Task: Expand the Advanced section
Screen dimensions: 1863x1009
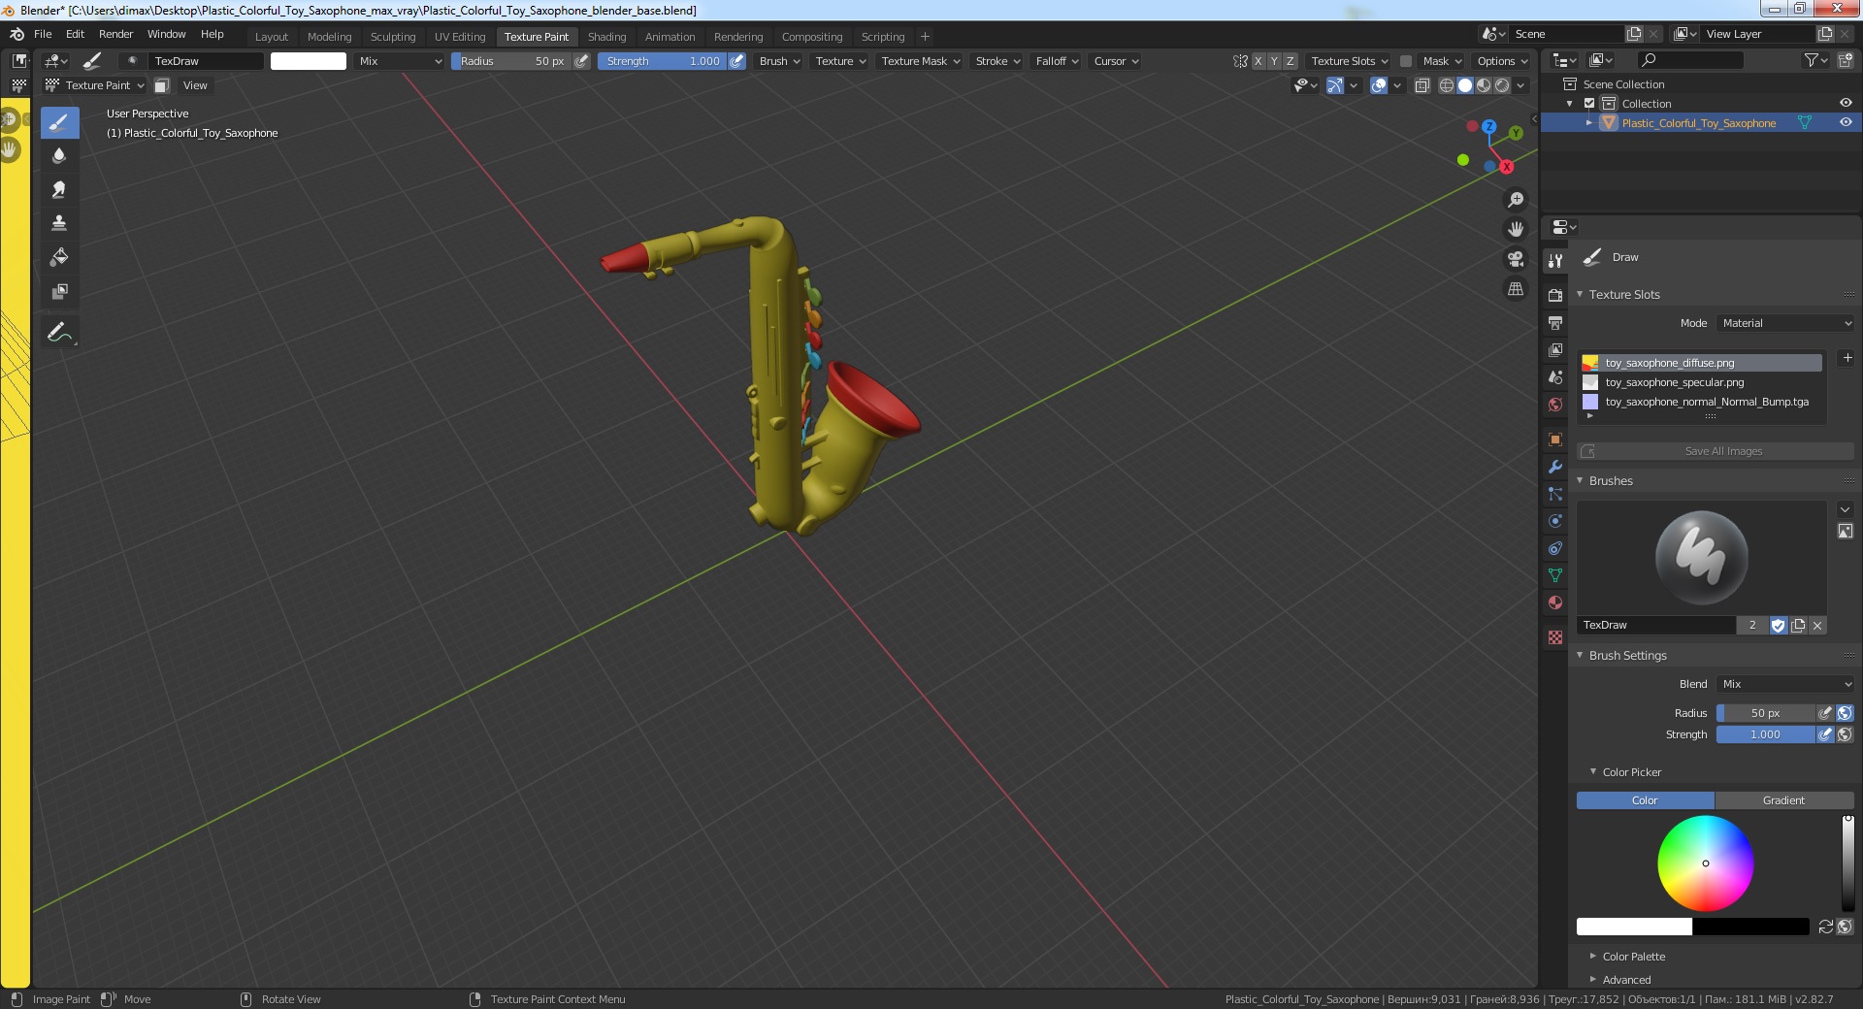Action: point(1625,980)
